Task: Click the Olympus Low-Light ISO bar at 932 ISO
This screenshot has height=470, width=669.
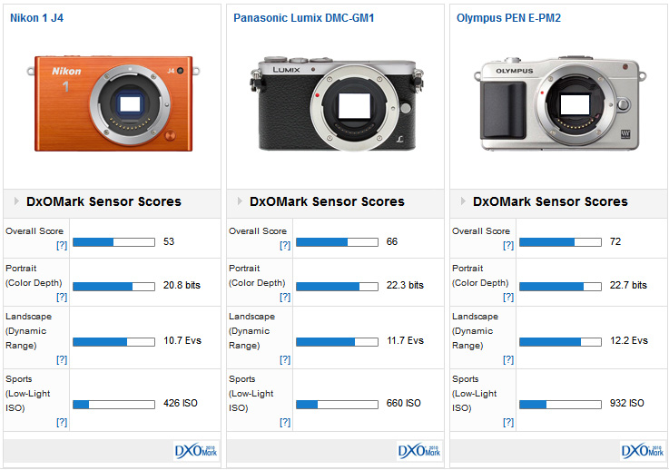Action: [560, 405]
